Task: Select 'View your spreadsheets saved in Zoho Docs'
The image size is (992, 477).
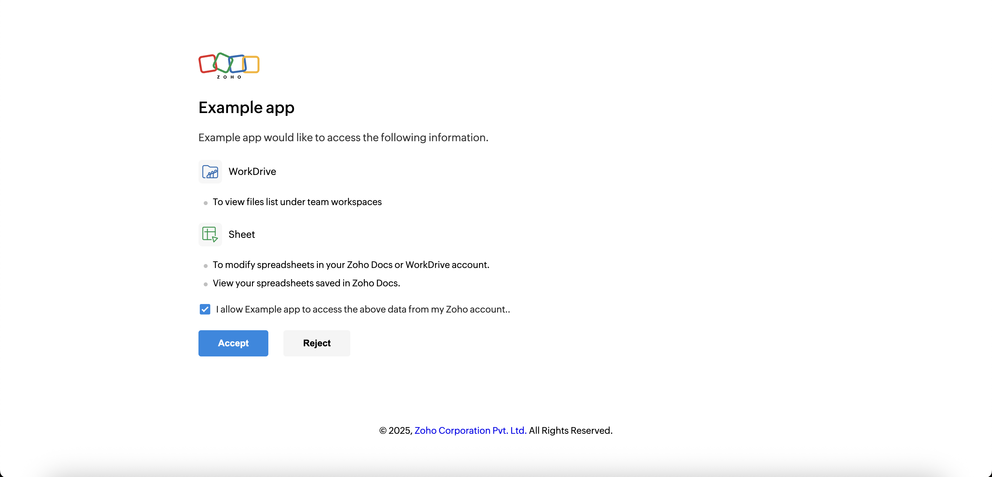Action: pos(306,283)
